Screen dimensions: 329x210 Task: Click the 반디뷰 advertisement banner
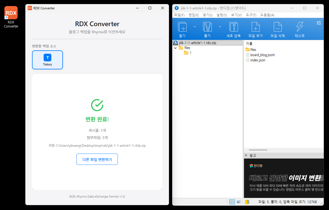coord(284,178)
